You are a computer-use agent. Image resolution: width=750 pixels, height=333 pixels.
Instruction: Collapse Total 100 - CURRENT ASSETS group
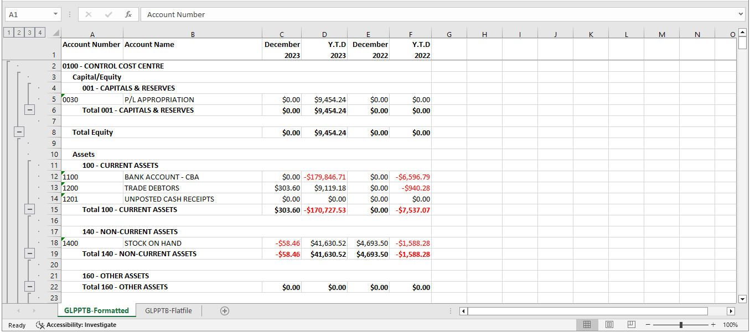(30, 209)
